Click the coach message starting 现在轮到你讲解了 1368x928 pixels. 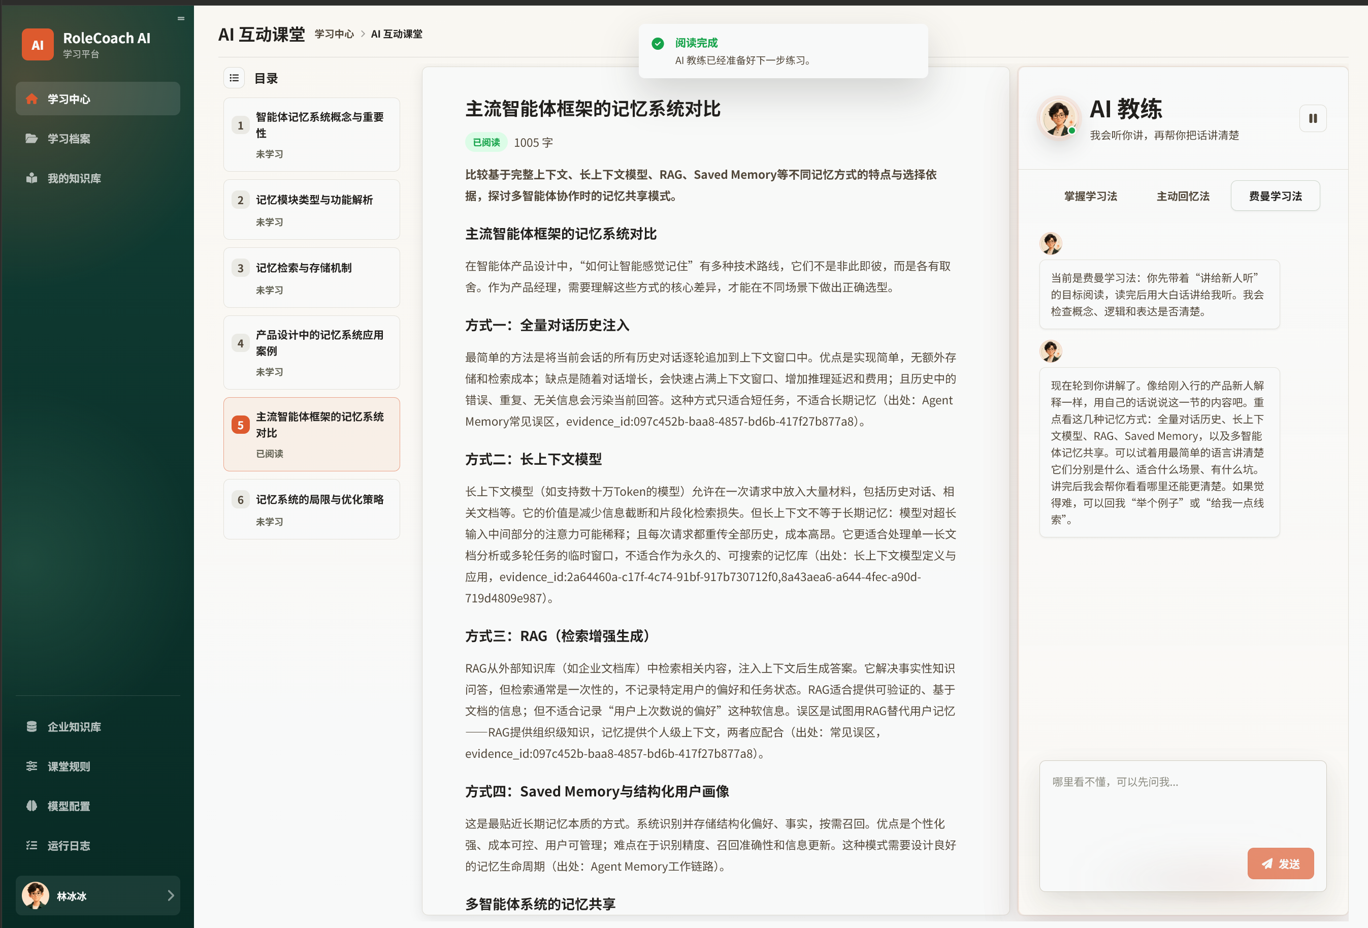click(1159, 452)
